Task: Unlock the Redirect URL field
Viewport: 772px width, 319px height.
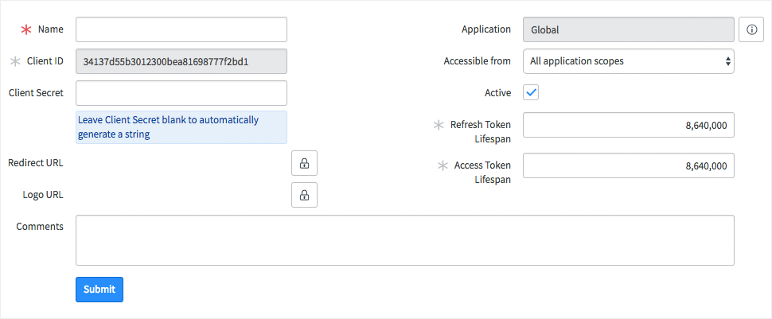Action: click(x=304, y=163)
